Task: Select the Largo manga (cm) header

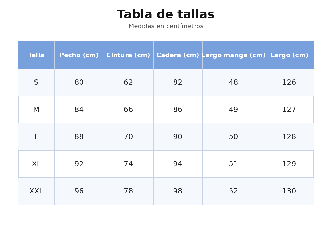Action: pos(233,55)
